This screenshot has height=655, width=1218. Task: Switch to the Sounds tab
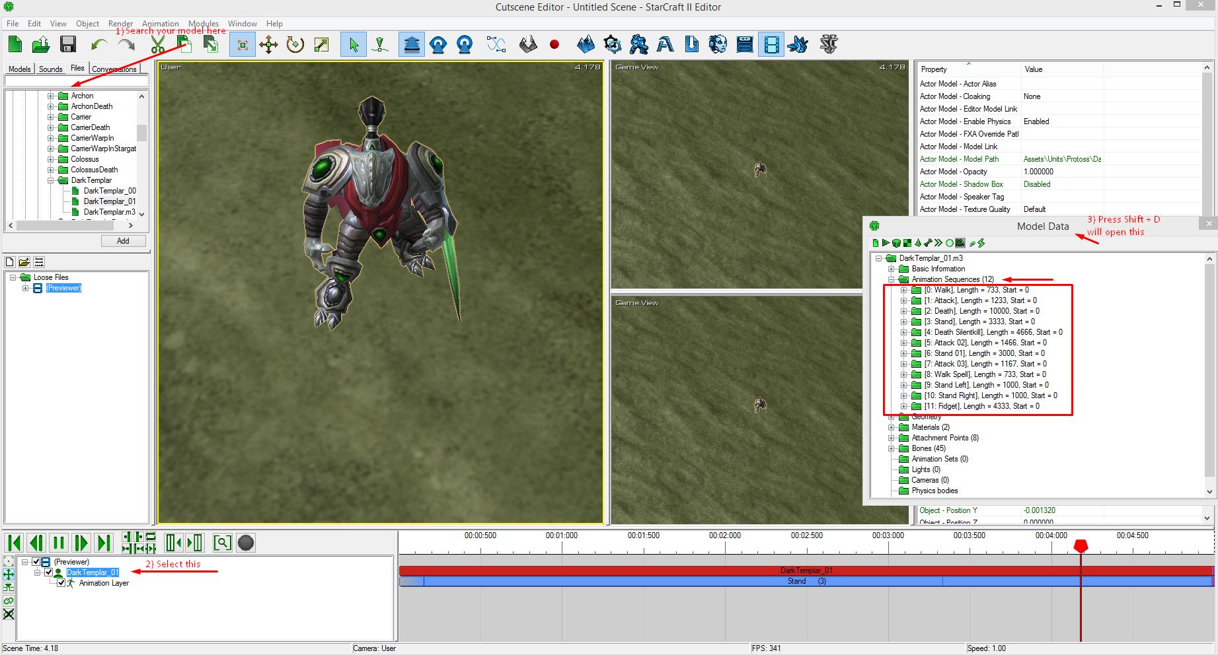point(50,69)
